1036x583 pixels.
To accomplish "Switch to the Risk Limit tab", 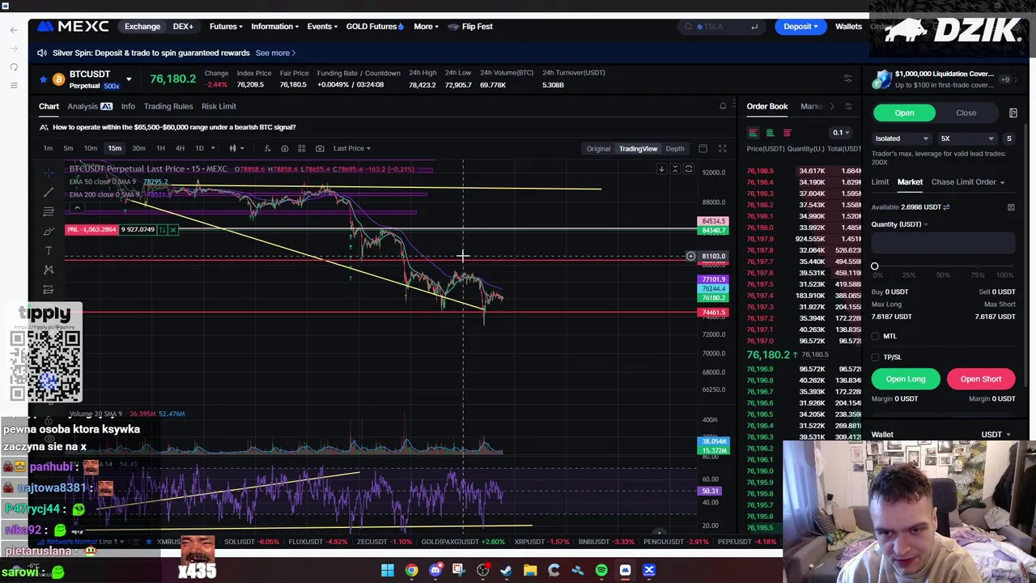I will (219, 106).
